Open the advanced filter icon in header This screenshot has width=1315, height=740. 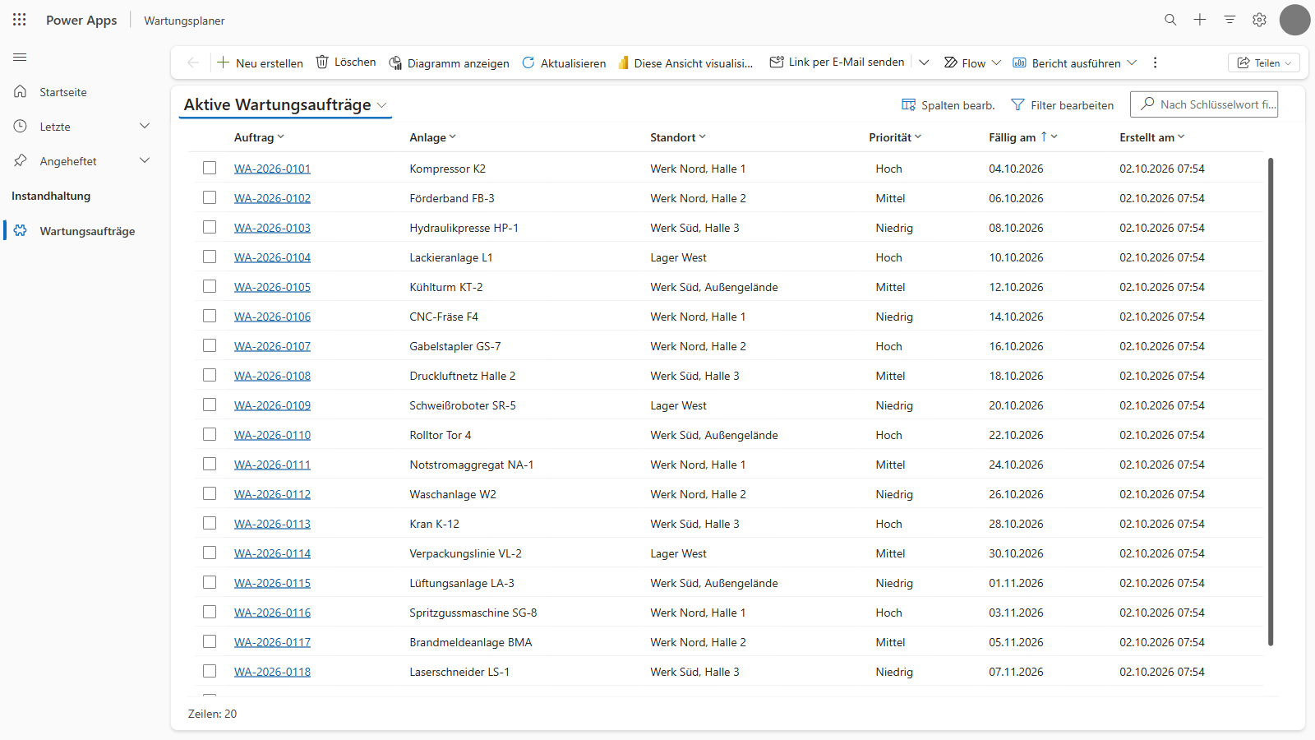point(1230,20)
